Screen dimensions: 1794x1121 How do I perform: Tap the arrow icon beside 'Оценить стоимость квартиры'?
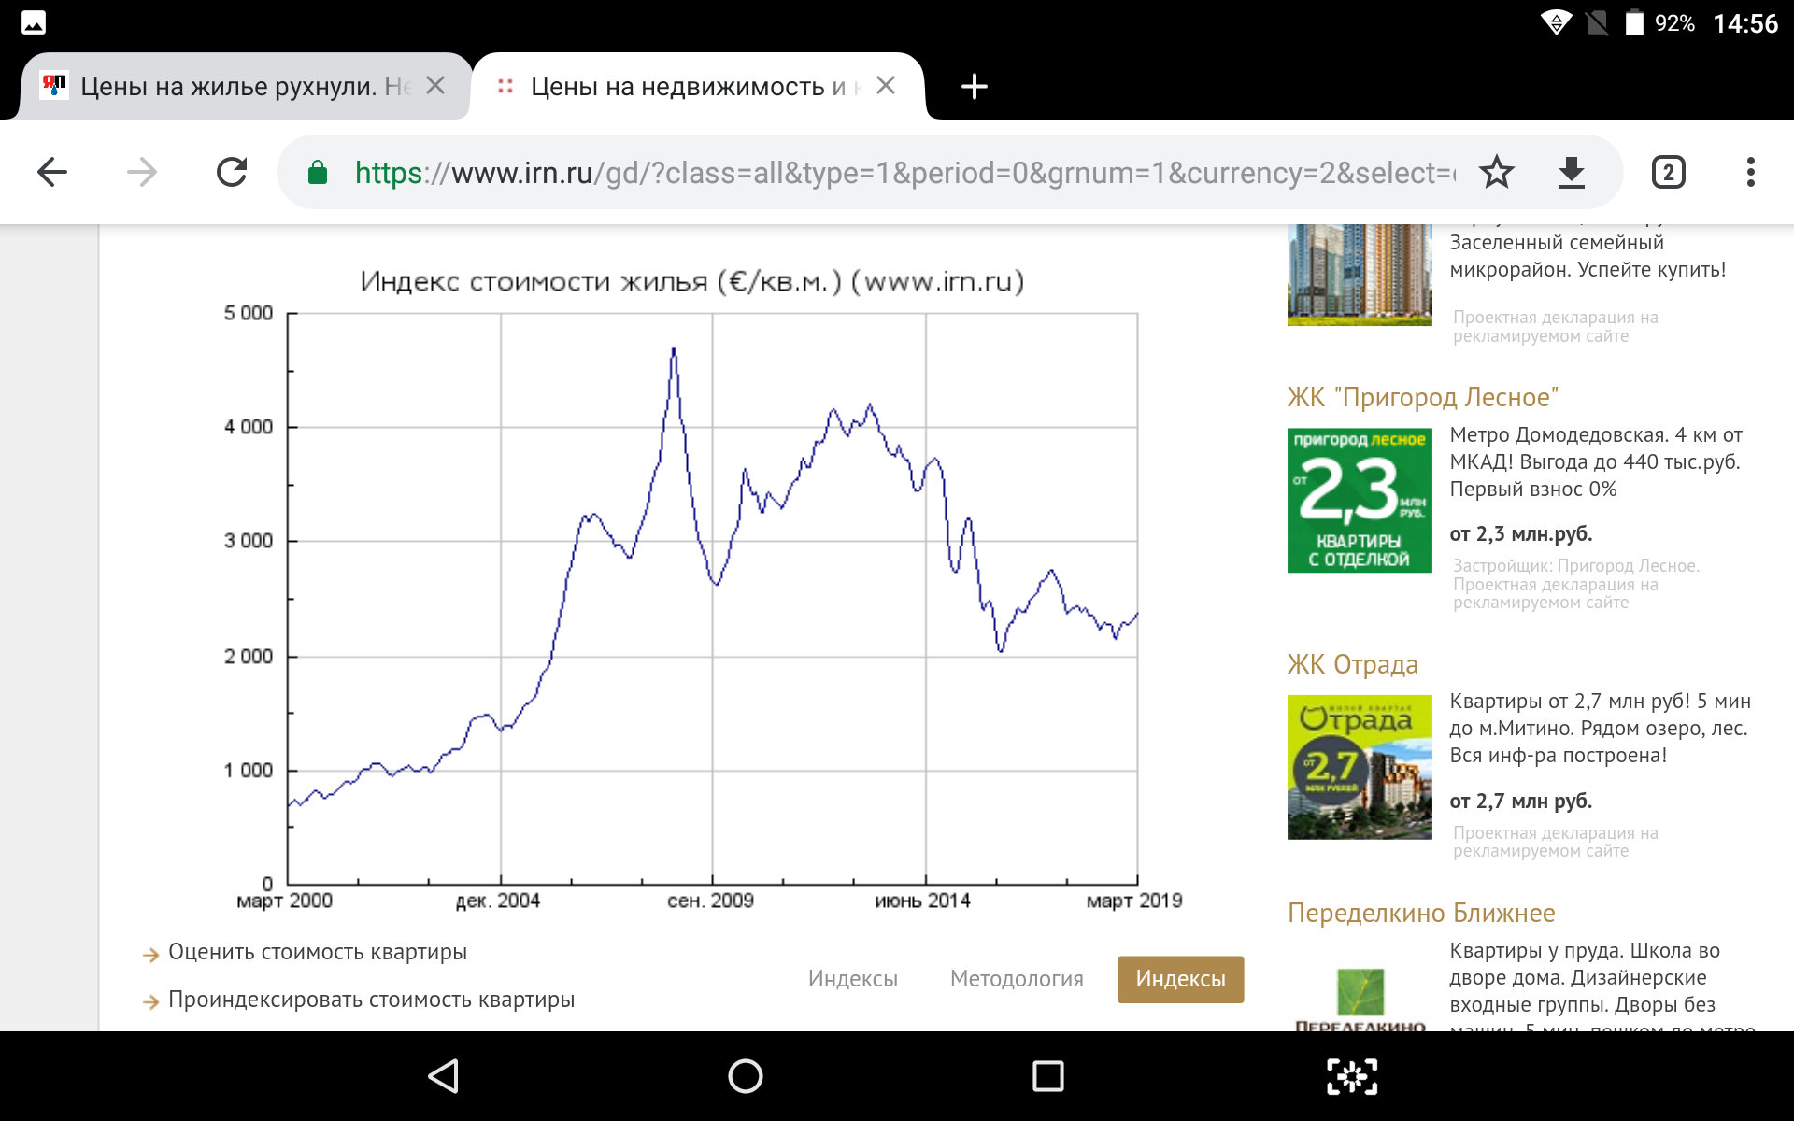150,955
